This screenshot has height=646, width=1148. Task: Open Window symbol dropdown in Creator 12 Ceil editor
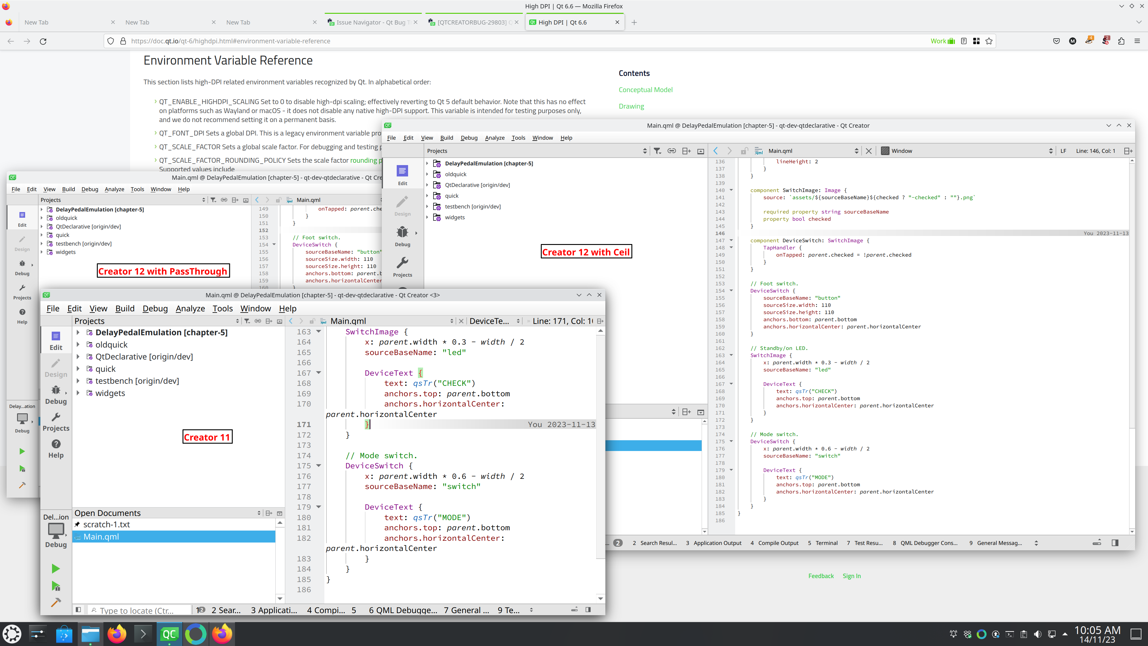[x=967, y=151]
